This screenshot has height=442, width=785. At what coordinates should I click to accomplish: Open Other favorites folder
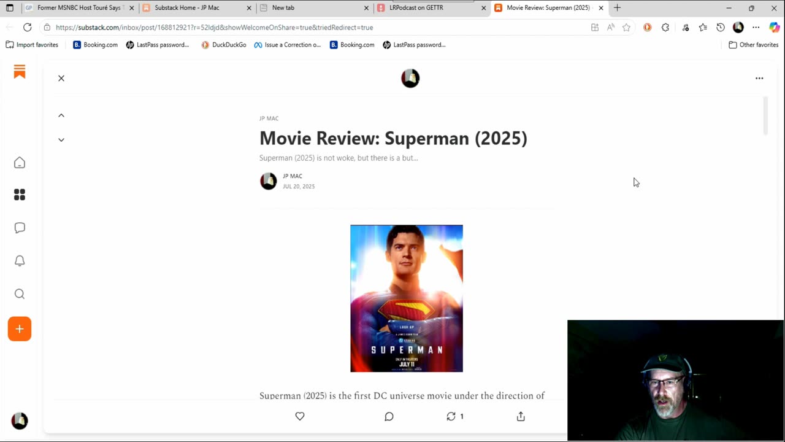point(754,45)
